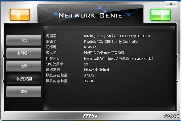Click NVIDIA GeForce GTX 560 text
Viewport: 181px width, 121px height.
[x=104, y=53]
